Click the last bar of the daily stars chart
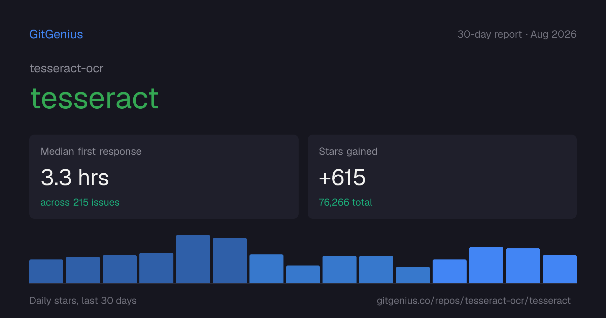 tap(560, 269)
